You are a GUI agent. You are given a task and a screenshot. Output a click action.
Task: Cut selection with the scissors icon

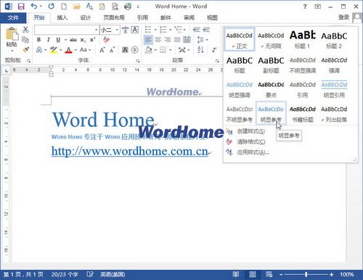[25, 30]
